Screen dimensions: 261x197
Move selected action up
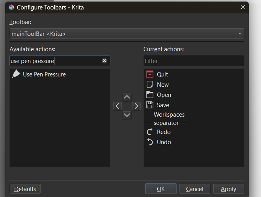pos(127,97)
